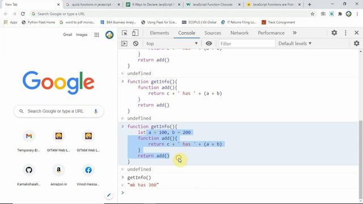Focus the console Filter field
The width and height of the screenshot is (363, 204).
pyautogui.click(x=247, y=44)
